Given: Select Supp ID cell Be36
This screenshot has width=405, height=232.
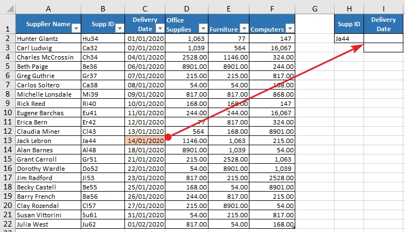Looking at the screenshot, I should 103,67.
